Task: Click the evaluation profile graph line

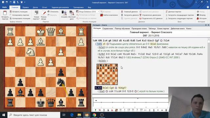Action: [131, 102]
